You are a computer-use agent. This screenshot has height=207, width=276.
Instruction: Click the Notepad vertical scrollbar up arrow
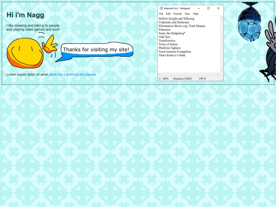coord(221,18)
